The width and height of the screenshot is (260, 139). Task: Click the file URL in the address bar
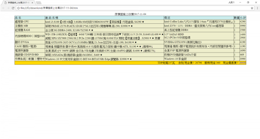pos(49,8)
